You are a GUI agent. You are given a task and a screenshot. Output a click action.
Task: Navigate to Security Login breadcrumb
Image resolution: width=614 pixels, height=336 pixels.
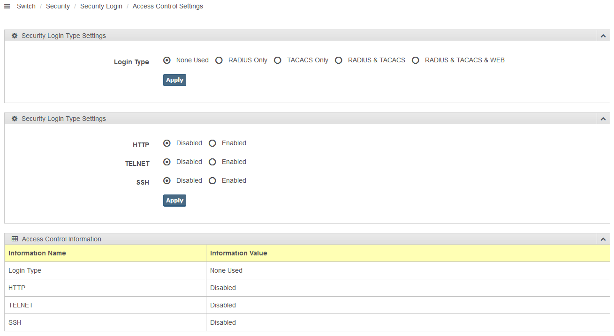click(x=101, y=6)
